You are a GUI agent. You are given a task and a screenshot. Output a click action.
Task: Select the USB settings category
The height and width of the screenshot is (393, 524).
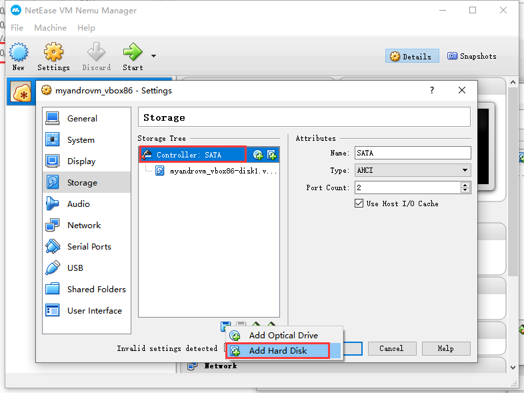[87, 268]
